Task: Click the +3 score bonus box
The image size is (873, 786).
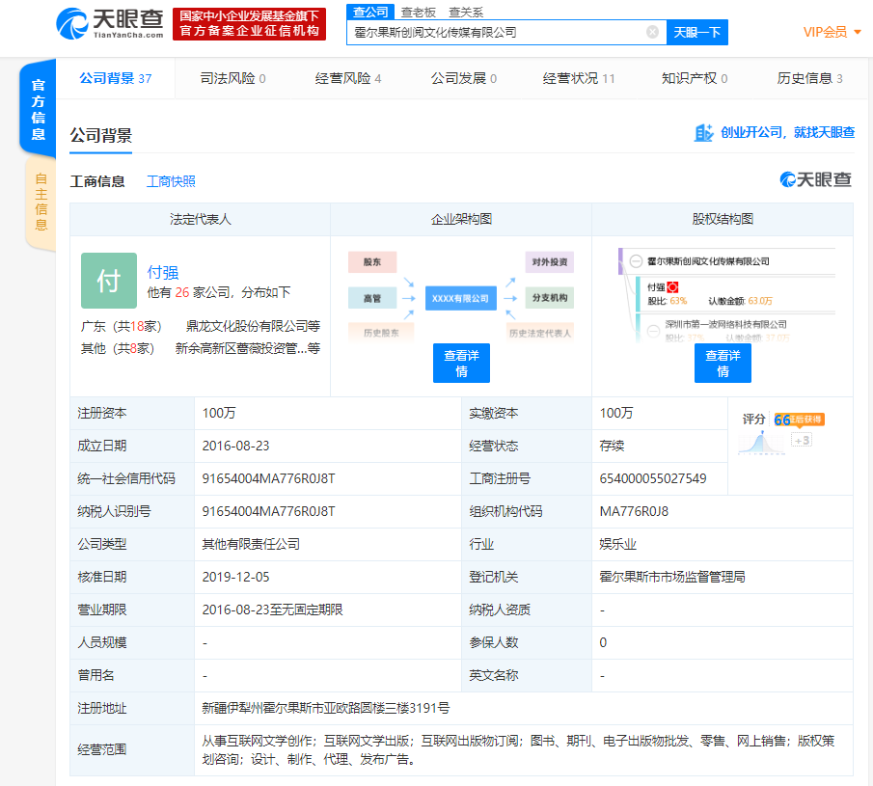Action: point(802,441)
